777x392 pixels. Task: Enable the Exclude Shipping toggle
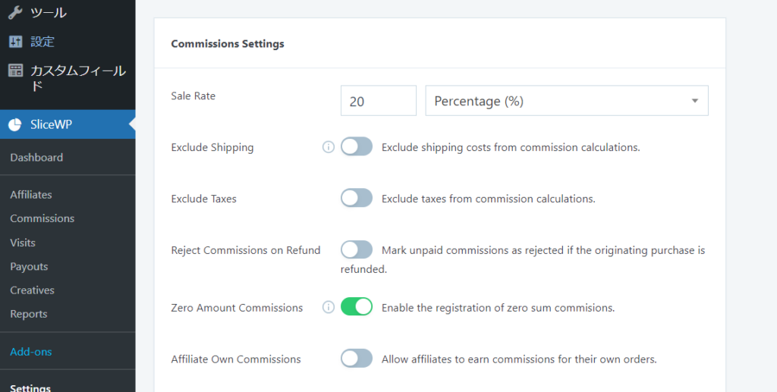coord(357,147)
